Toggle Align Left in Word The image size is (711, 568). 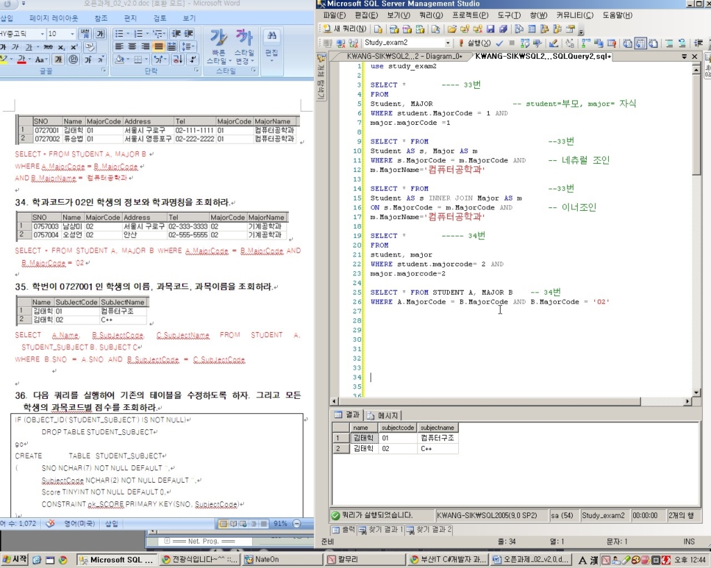(119, 46)
